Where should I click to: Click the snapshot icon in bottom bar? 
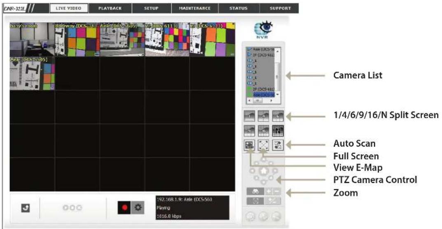click(x=26, y=208)
